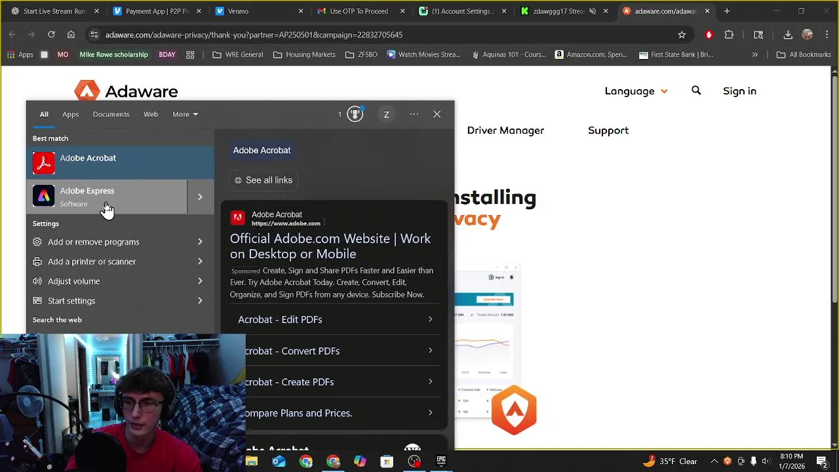Select the Apps search filter tab

coord(70,114)
